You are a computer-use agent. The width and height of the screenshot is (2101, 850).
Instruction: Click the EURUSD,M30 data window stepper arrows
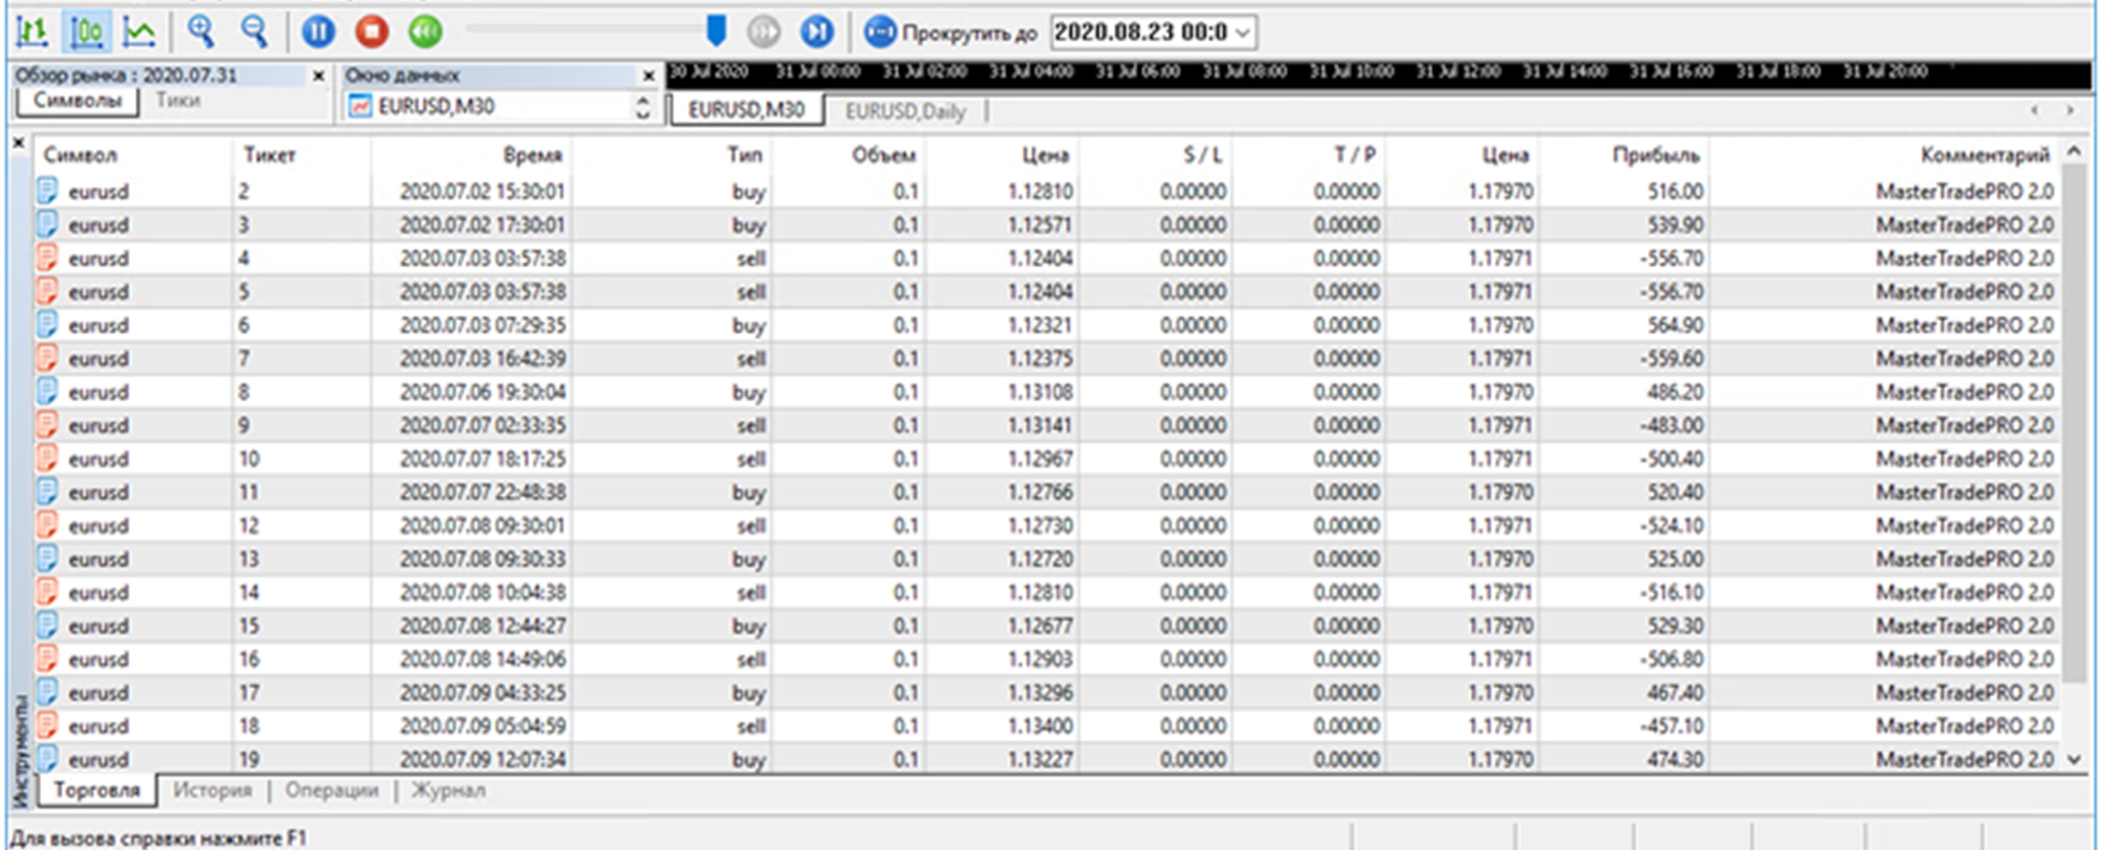click(643, 107)
